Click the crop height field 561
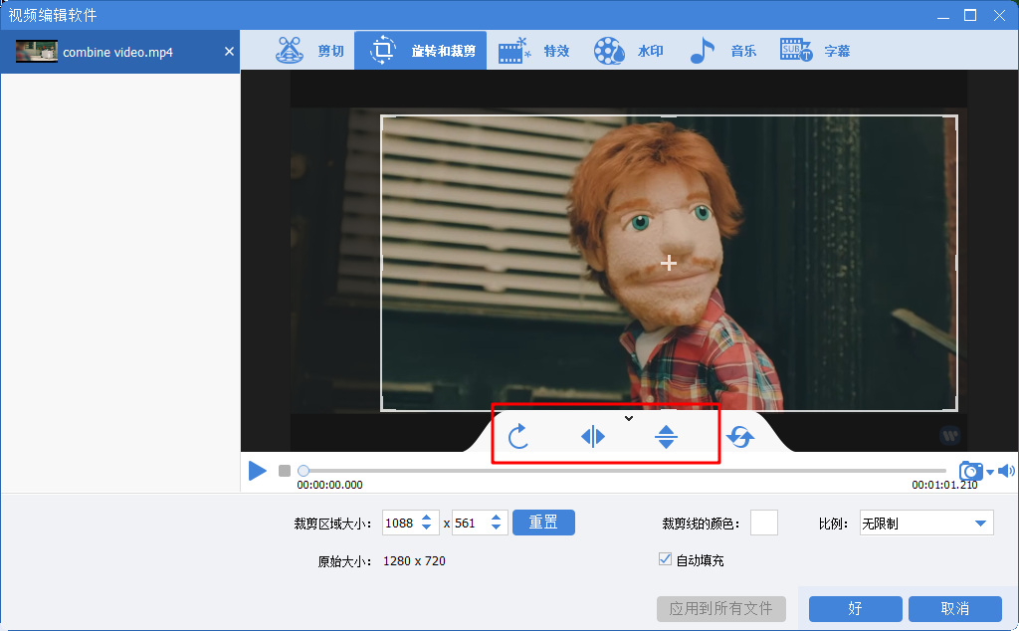Image resolution: width=1019 pixels, height=631 pixels. tap(470, 524)
